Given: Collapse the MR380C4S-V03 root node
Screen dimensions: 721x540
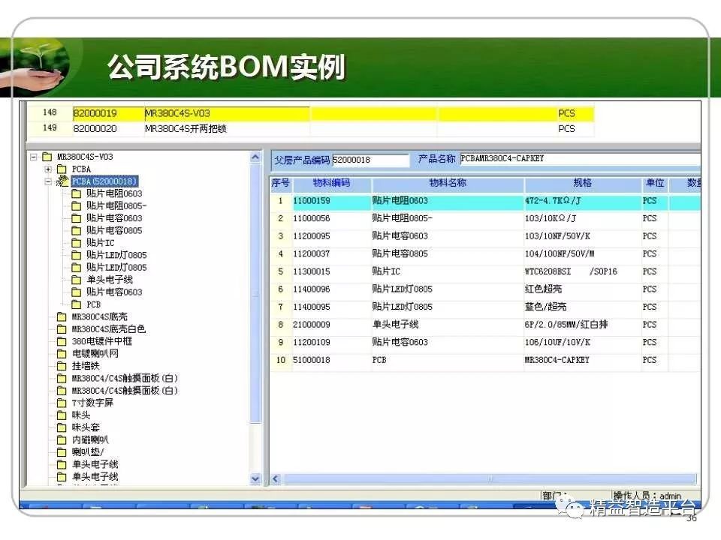Looking at the screenshot, I should [34, 157].
